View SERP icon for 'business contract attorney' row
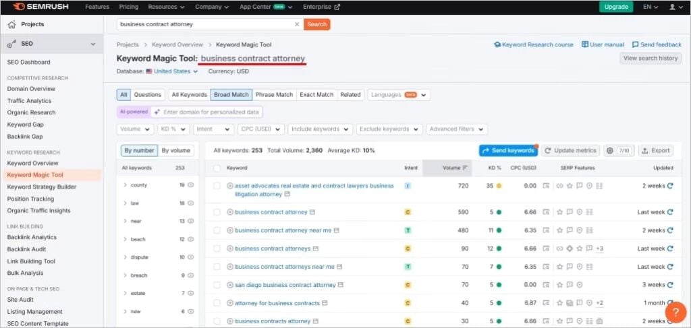Screen dimensions: 691x328 tap(547, 212)
